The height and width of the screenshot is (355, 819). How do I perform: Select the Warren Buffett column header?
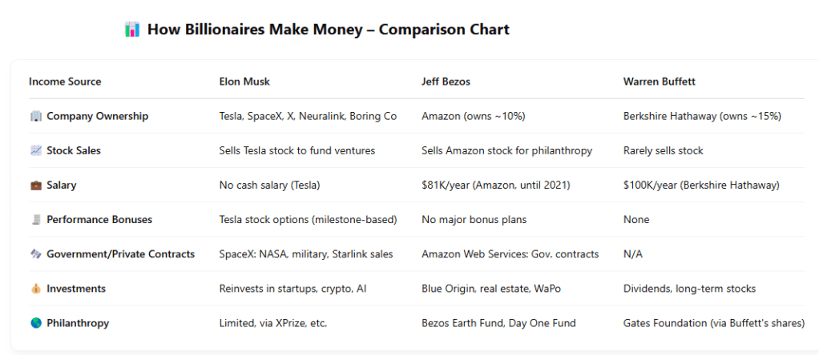point(659,82)
